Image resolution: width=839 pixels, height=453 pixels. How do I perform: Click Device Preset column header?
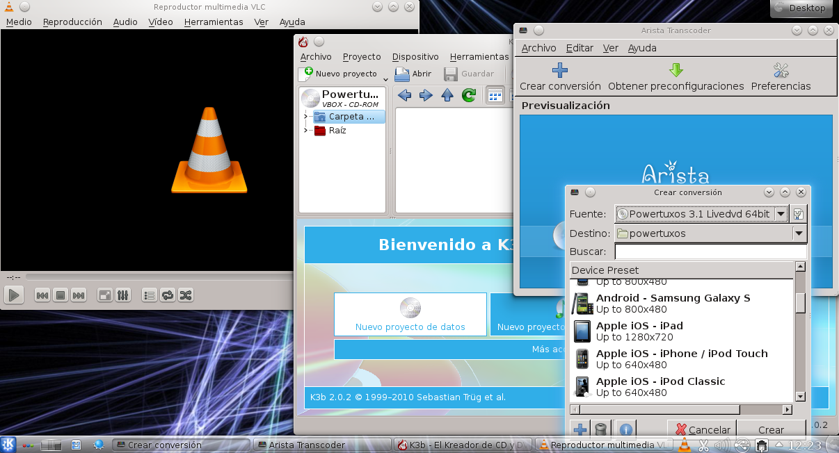(x=681, y=270)
